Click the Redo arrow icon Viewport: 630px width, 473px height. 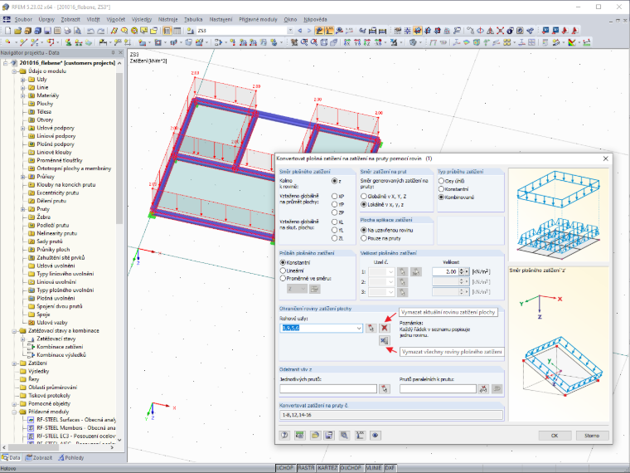101,31
